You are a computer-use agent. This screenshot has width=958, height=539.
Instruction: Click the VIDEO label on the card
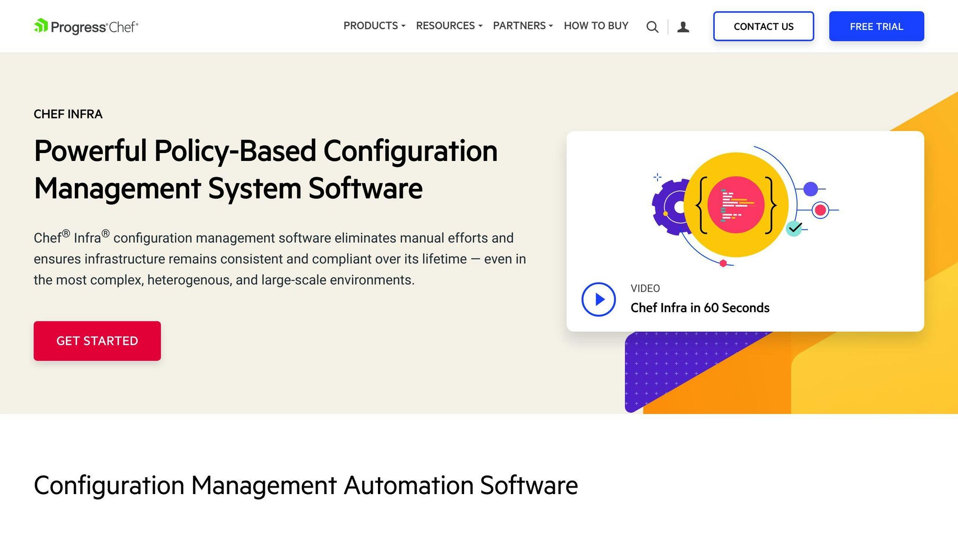click(645, 289)
